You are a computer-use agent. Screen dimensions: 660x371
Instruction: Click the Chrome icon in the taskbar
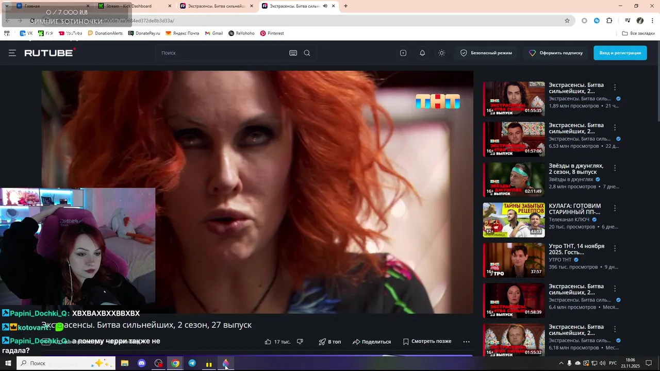coord(175,363)
